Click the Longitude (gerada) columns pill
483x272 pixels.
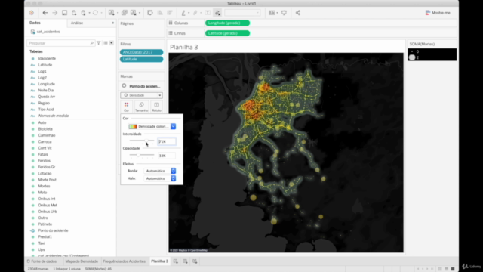click(227, 23)
